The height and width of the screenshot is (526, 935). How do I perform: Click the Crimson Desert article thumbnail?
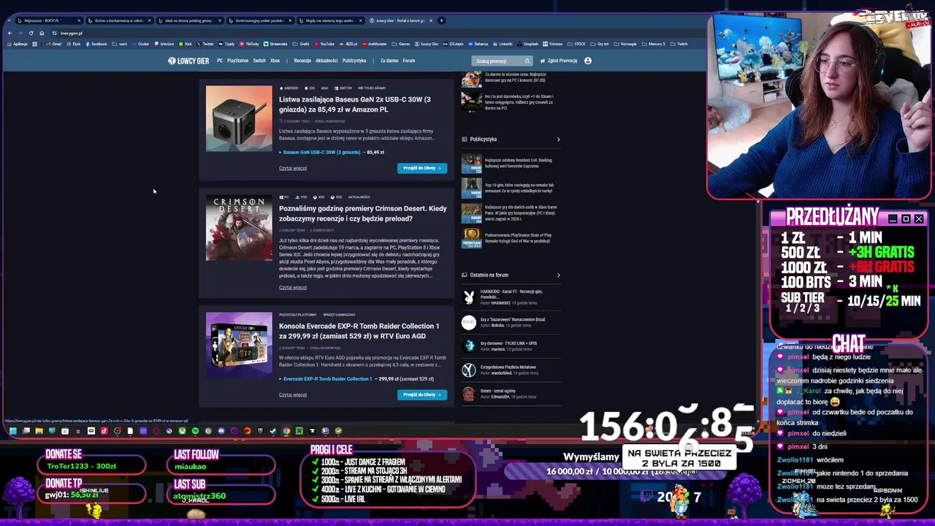[x=239, y=228]
